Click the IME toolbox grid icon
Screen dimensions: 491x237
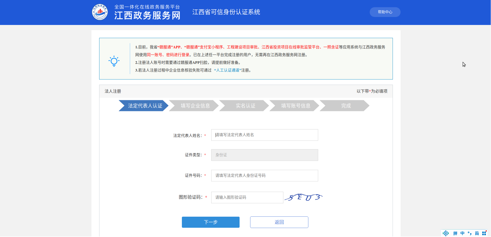[x=484, y=233]
